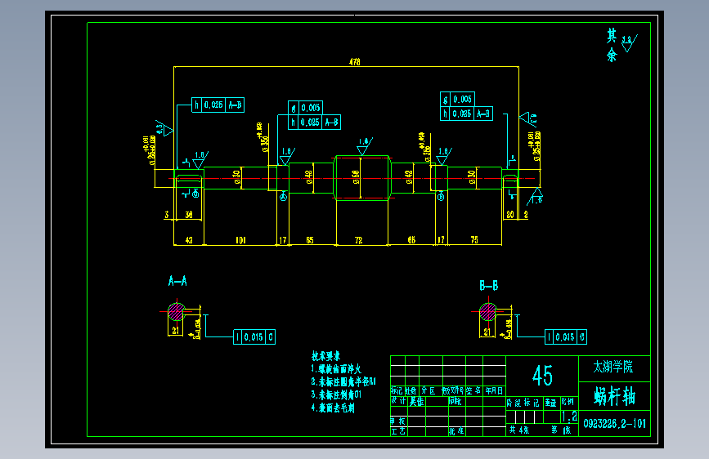Click the 36 keyway length dimension
This screenshot has width=709, height=459.
click(x=189, y=215)
